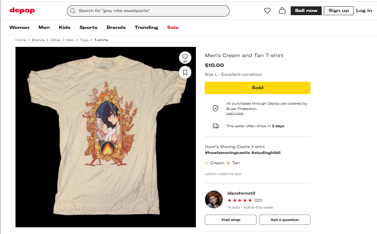The width and height of the screenshot is (377, 234).
Task: Click the search input field
Action: click(x=152, y=11)
